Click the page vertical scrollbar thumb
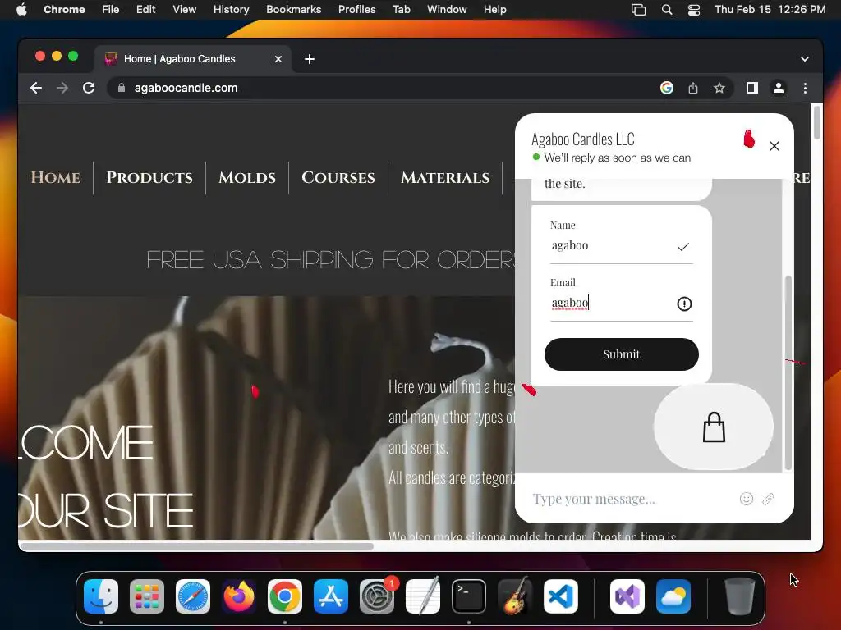The image size is (841, 630). 817,123
